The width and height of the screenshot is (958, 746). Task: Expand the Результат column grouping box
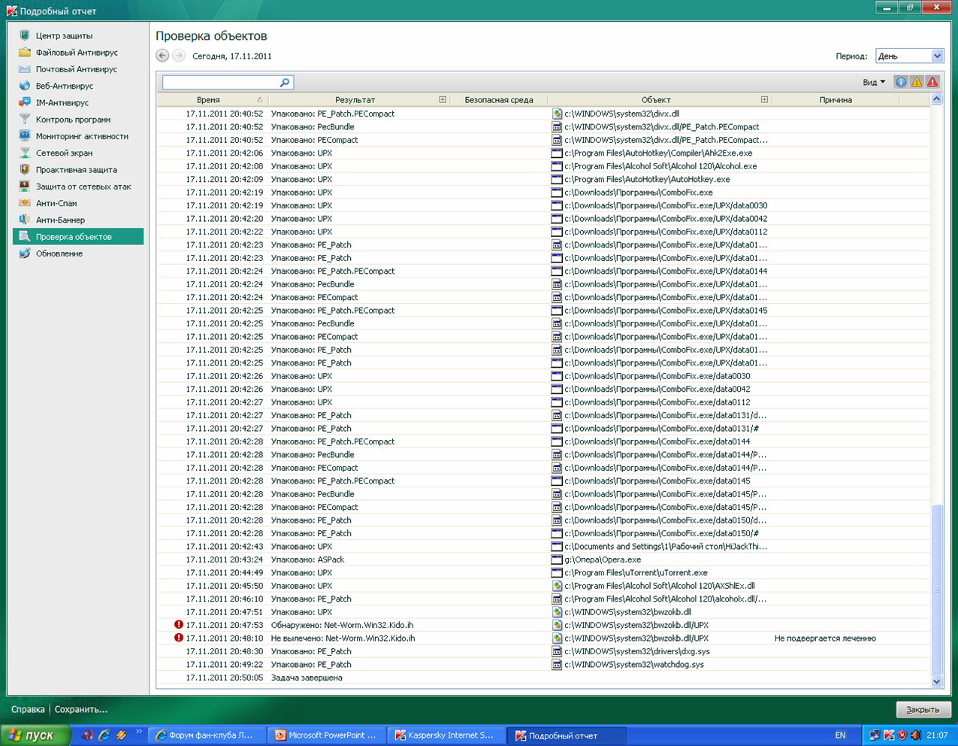click(x=443, y=99)
